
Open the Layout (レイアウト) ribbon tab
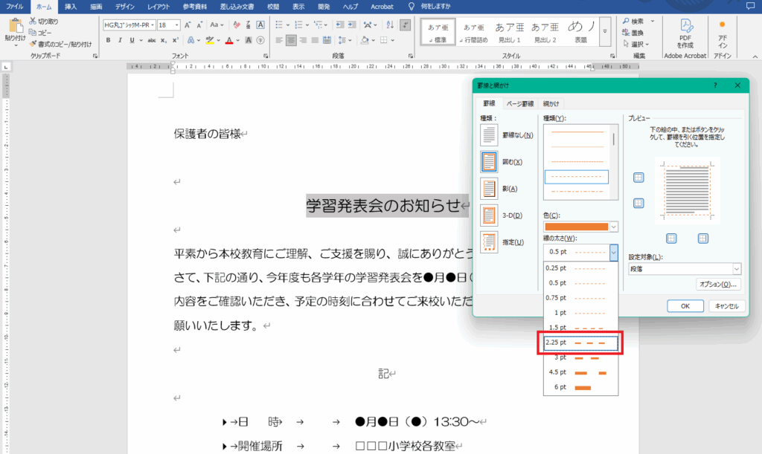tap(159, 7)
